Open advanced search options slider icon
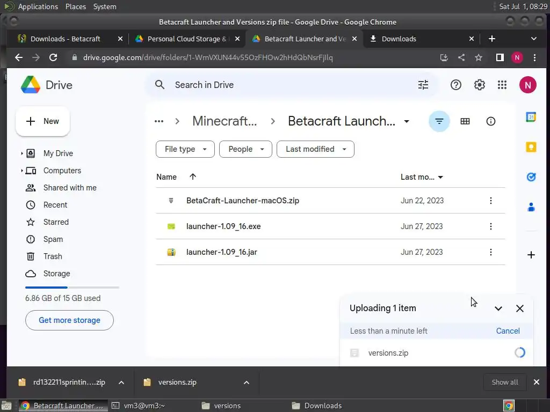 pos(423,85)
